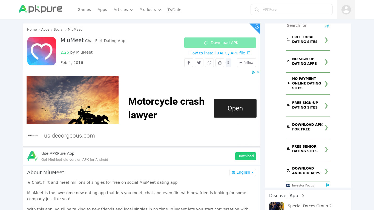Click arrow next to Free Local Dating Sites

click(326, 40)
